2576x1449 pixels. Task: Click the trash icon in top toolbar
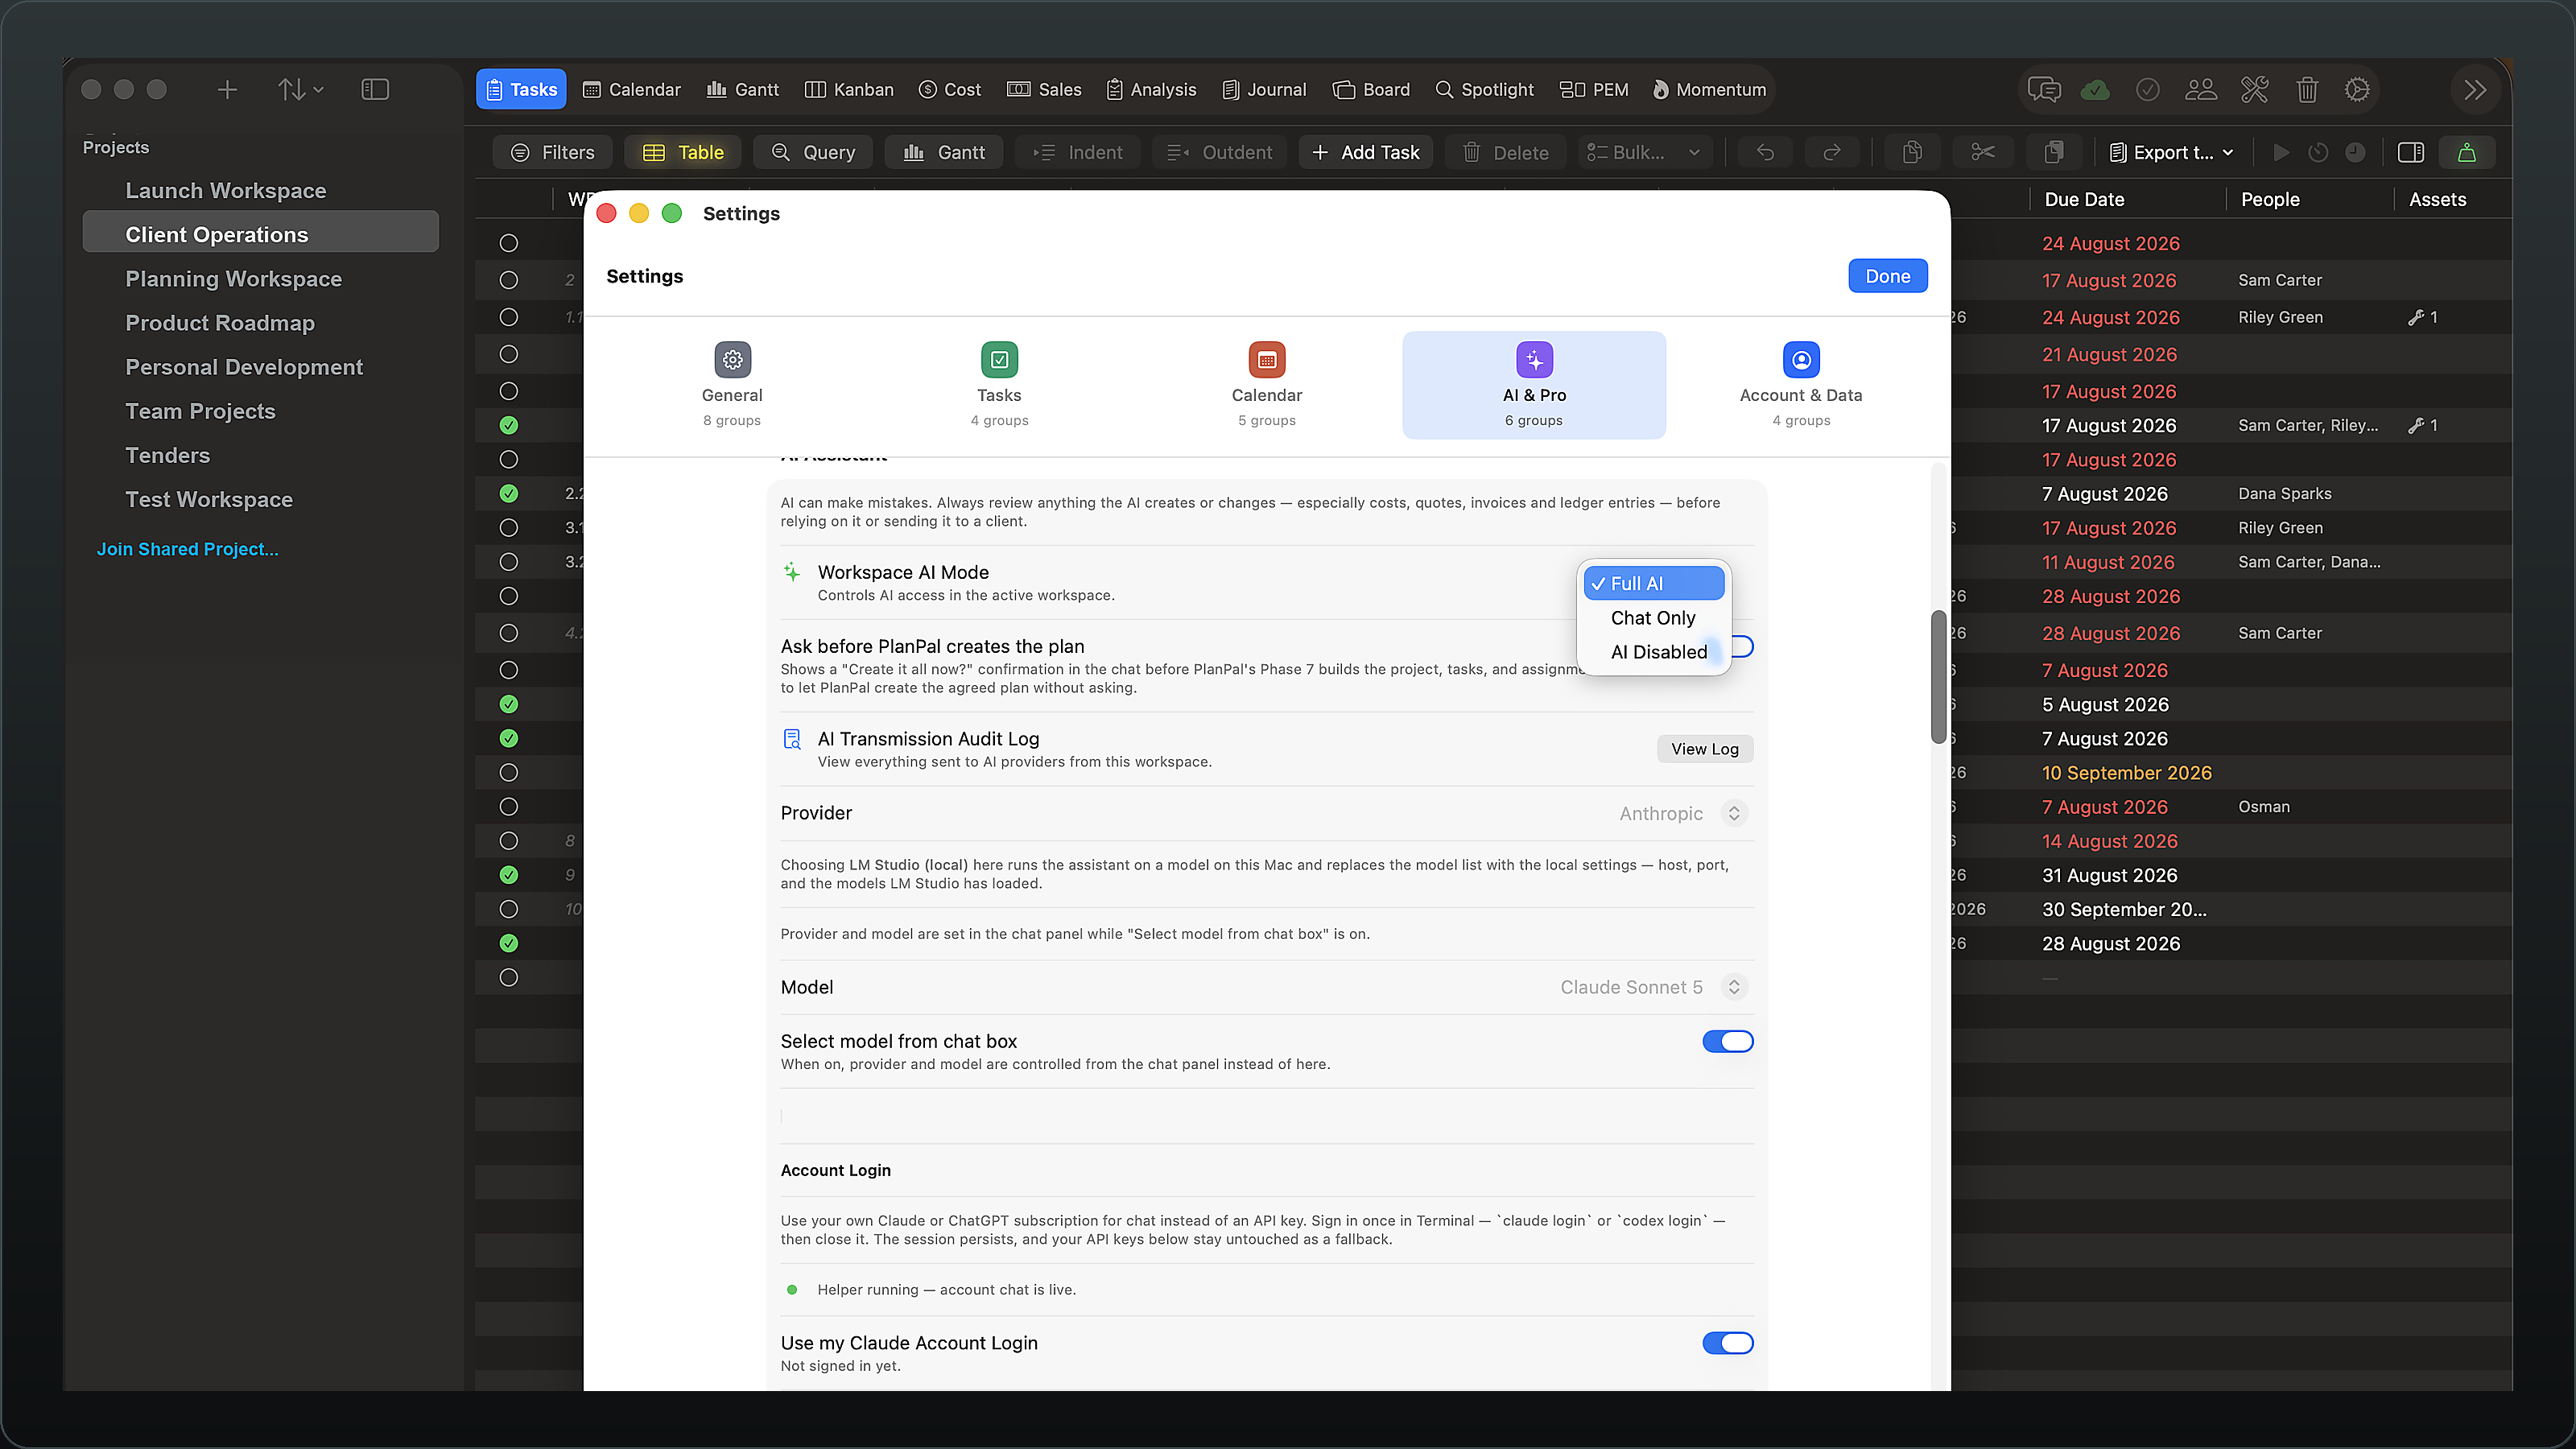(x=2307, y=90)
